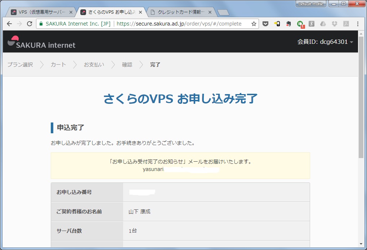Click the Default Profile button
The height and width of the screenshot is (250, 367).
click(311, 4)
